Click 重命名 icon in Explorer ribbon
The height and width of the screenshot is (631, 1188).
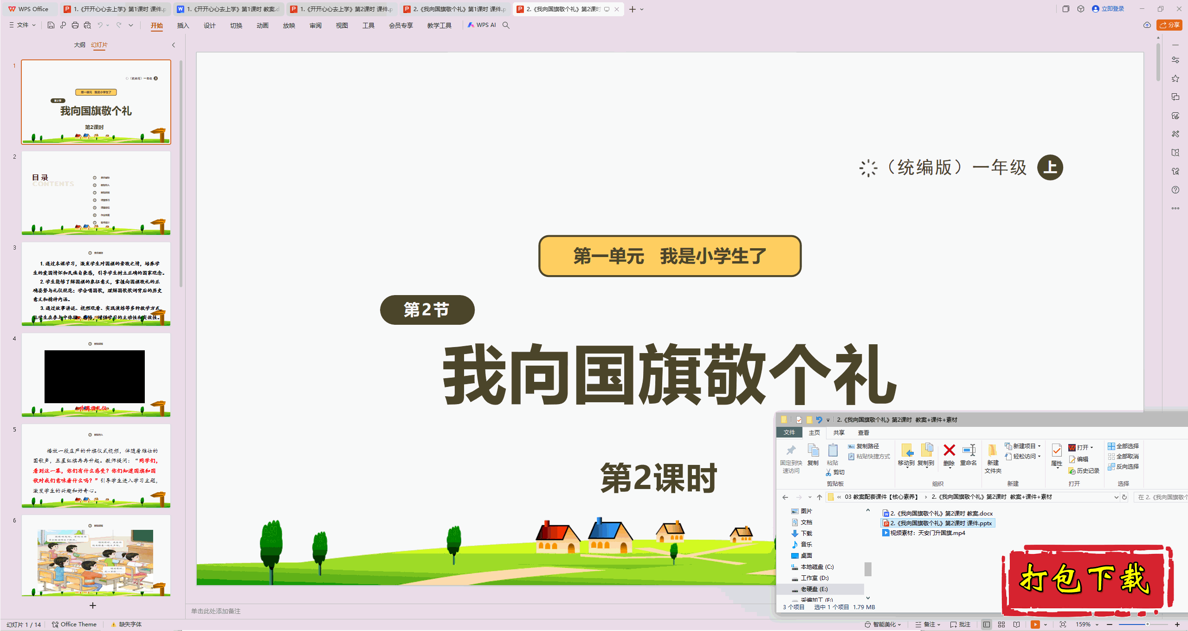click(968, 455)
